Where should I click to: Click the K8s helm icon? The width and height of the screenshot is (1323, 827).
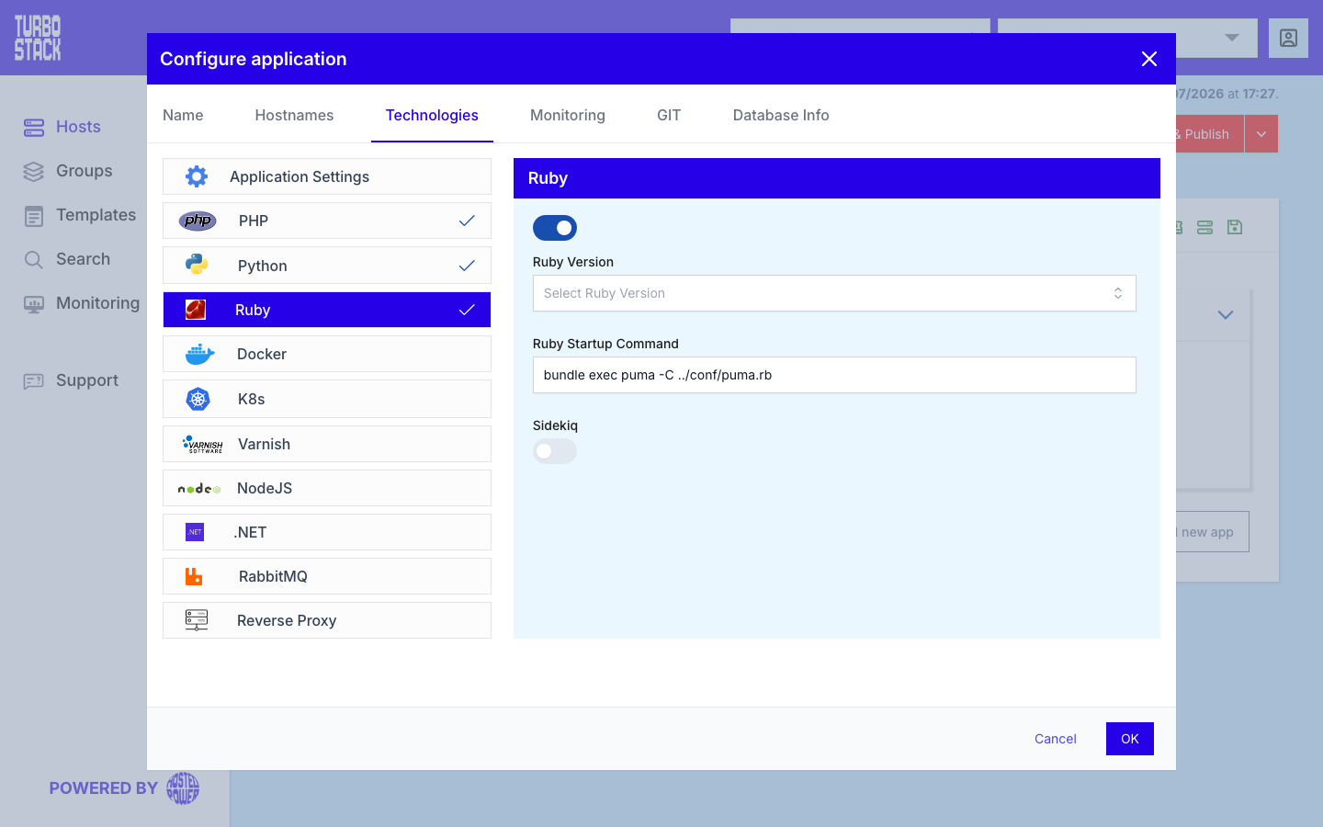pyautogui.click(x=198, y=399)
